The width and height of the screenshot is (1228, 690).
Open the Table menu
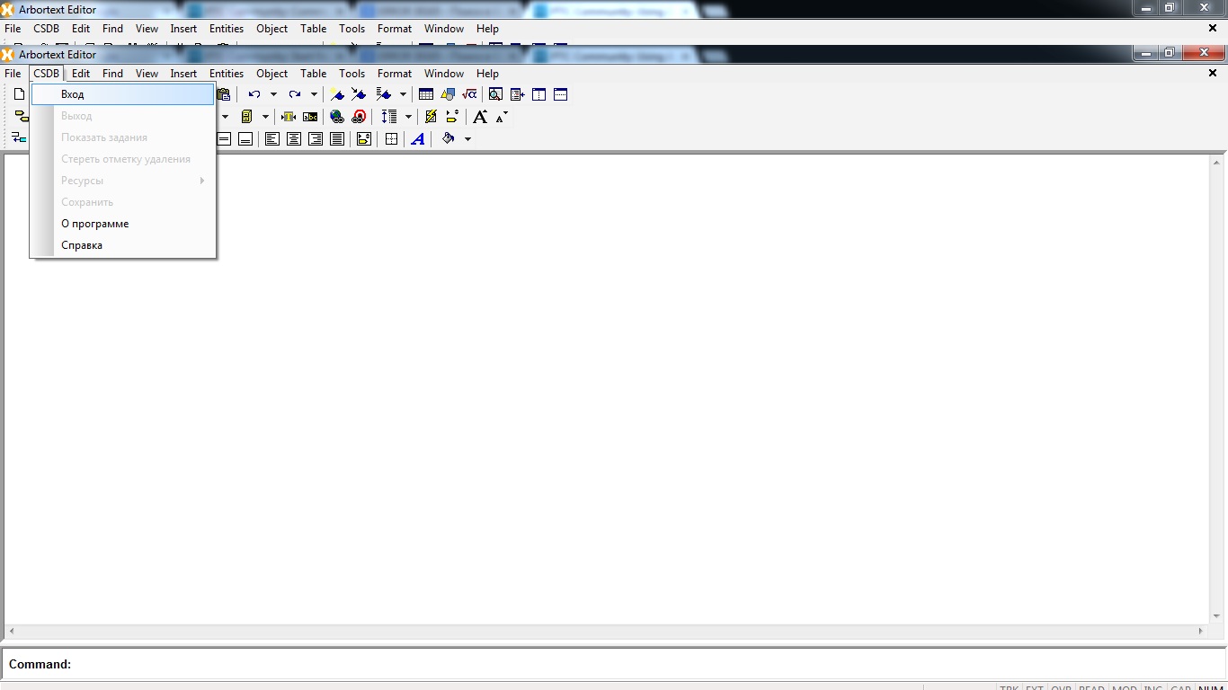pyautogui.click(x=313, y=73)
